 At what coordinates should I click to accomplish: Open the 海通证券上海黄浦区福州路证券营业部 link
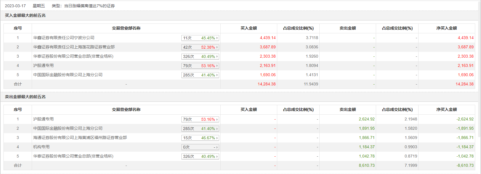pyautogui.click(x=80, y=138)
